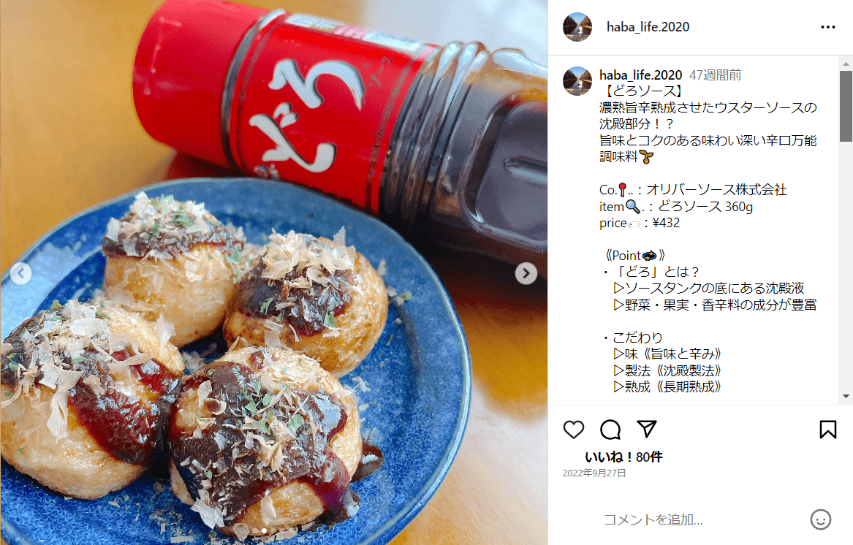Click the takoyaki photo in the post
The image size is (853, 545).
[273, 272]
